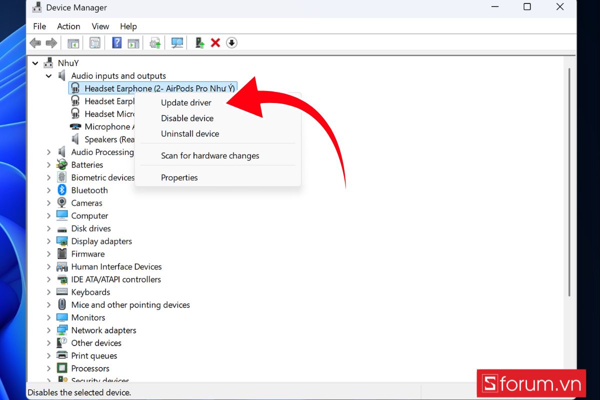
Task: Open the File menu
Action: click(x=39, y=26)
